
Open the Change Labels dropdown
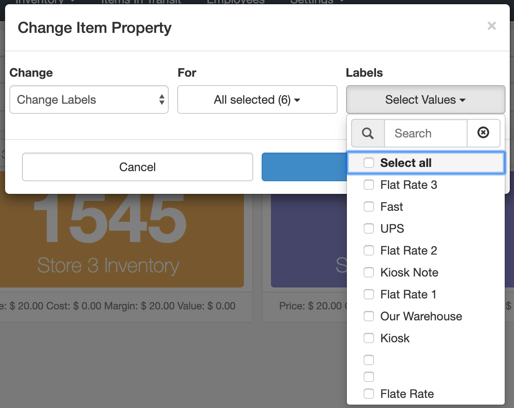click(x=89, y=99)
